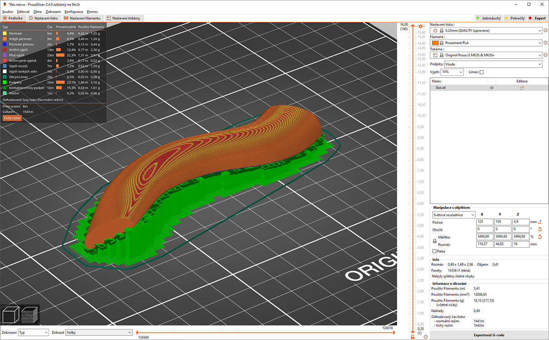Reset scale with the Měřítka reset arrow
Screen dimensions: 549x340
click(539, 237)
